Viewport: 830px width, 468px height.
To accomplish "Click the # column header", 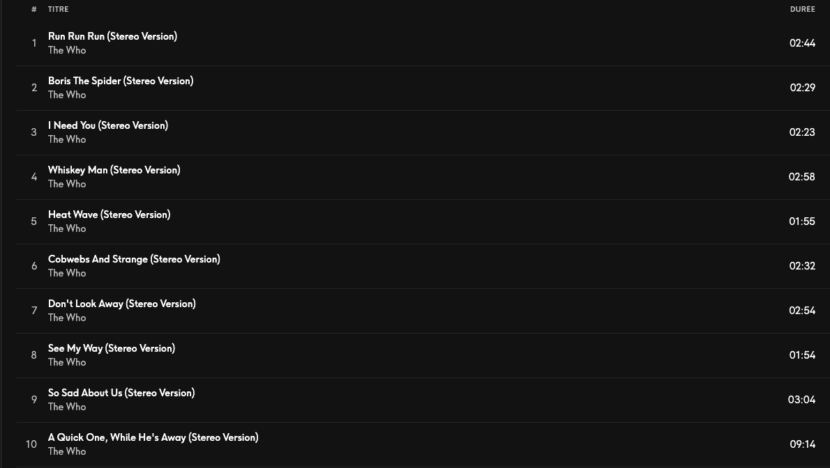I will pyautogui.click(x=34, y=9).
